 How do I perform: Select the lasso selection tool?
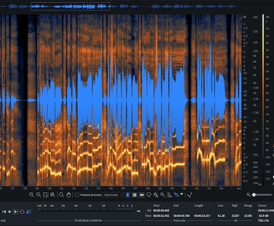(149, 195)
